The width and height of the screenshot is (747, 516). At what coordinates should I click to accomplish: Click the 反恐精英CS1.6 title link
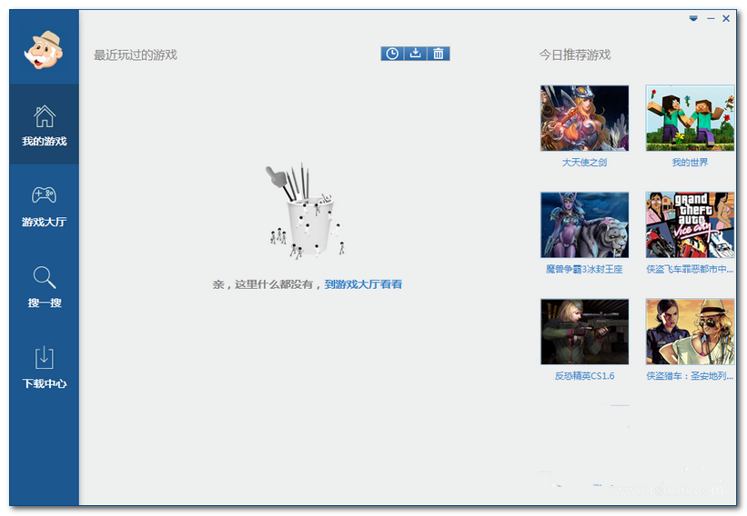pos(584,376)
